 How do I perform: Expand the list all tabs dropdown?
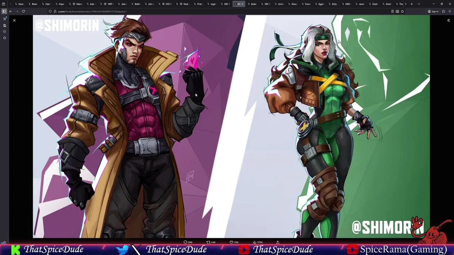point(419,4)
